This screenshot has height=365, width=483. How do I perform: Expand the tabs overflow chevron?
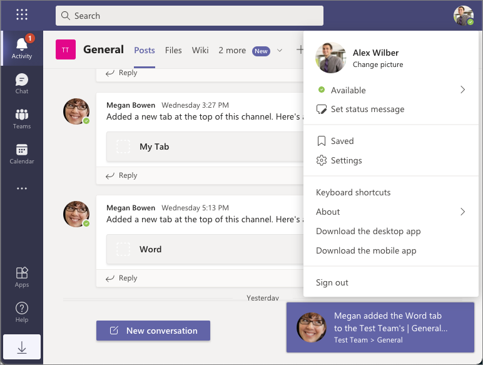coord(280,50)
